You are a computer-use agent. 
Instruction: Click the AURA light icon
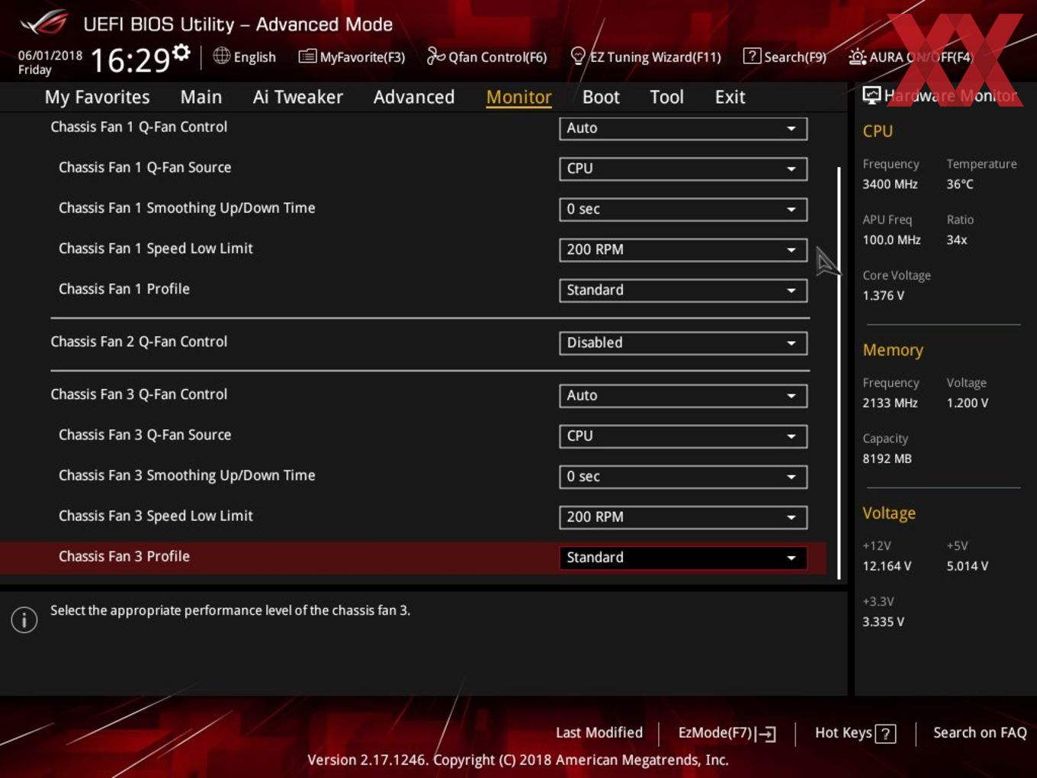(x=857, y=56)
